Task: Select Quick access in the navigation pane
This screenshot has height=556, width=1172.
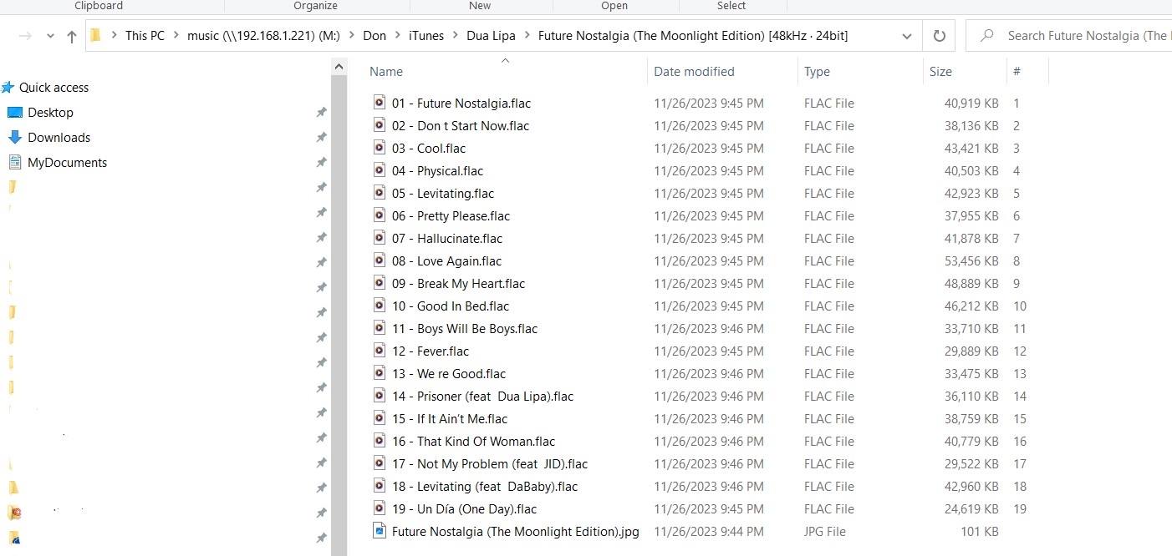Action: tap(54, 88)
